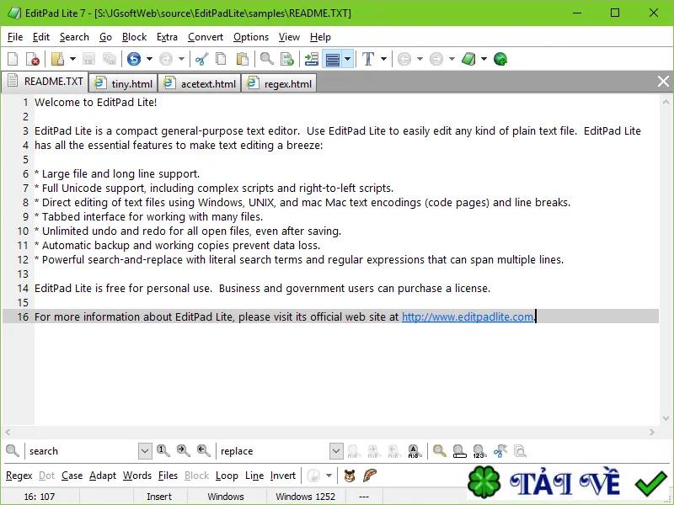Screen dimensions: 674x505
Task: Click the Replace All icon
Action: (x=414, y=451)
